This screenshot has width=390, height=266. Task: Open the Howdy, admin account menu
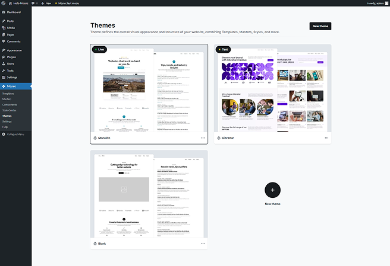coord(378,3)
